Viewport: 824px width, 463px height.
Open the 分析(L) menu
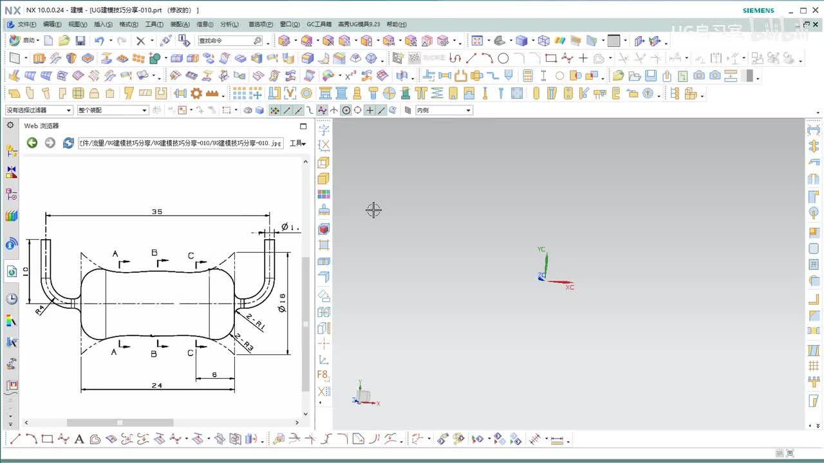(229, 24)
